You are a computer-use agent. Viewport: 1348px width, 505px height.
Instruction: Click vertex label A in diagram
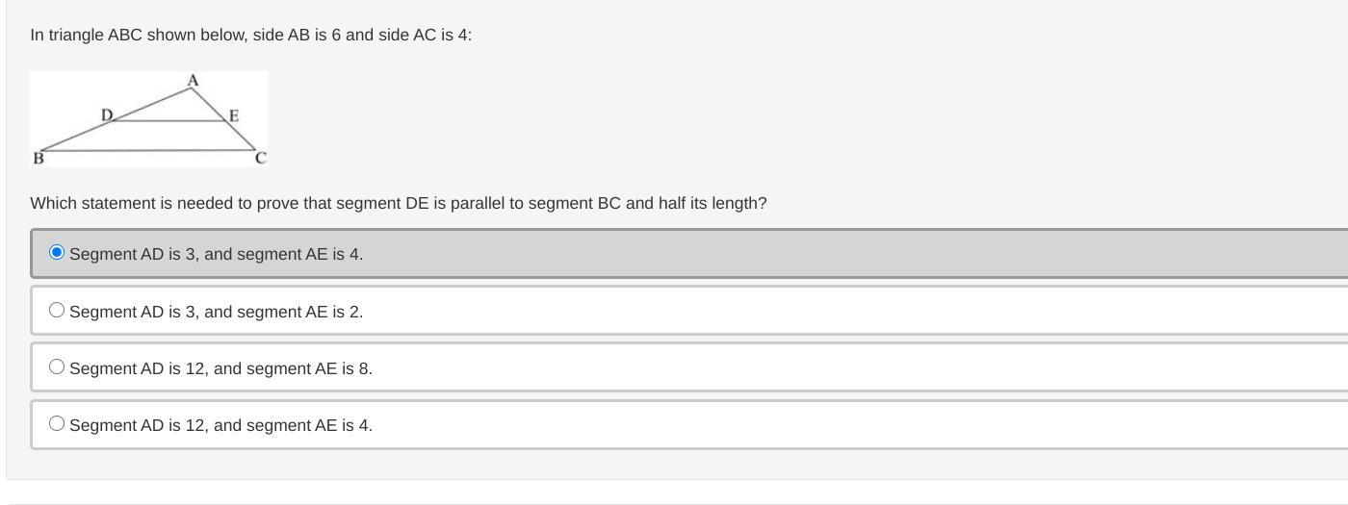coord(193,80)
